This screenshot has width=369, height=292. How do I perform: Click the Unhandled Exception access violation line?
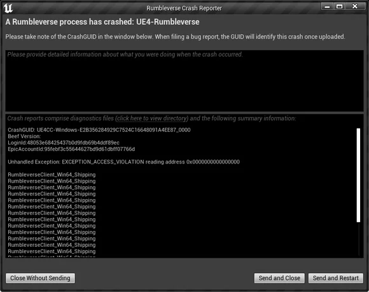click(123, 162)
